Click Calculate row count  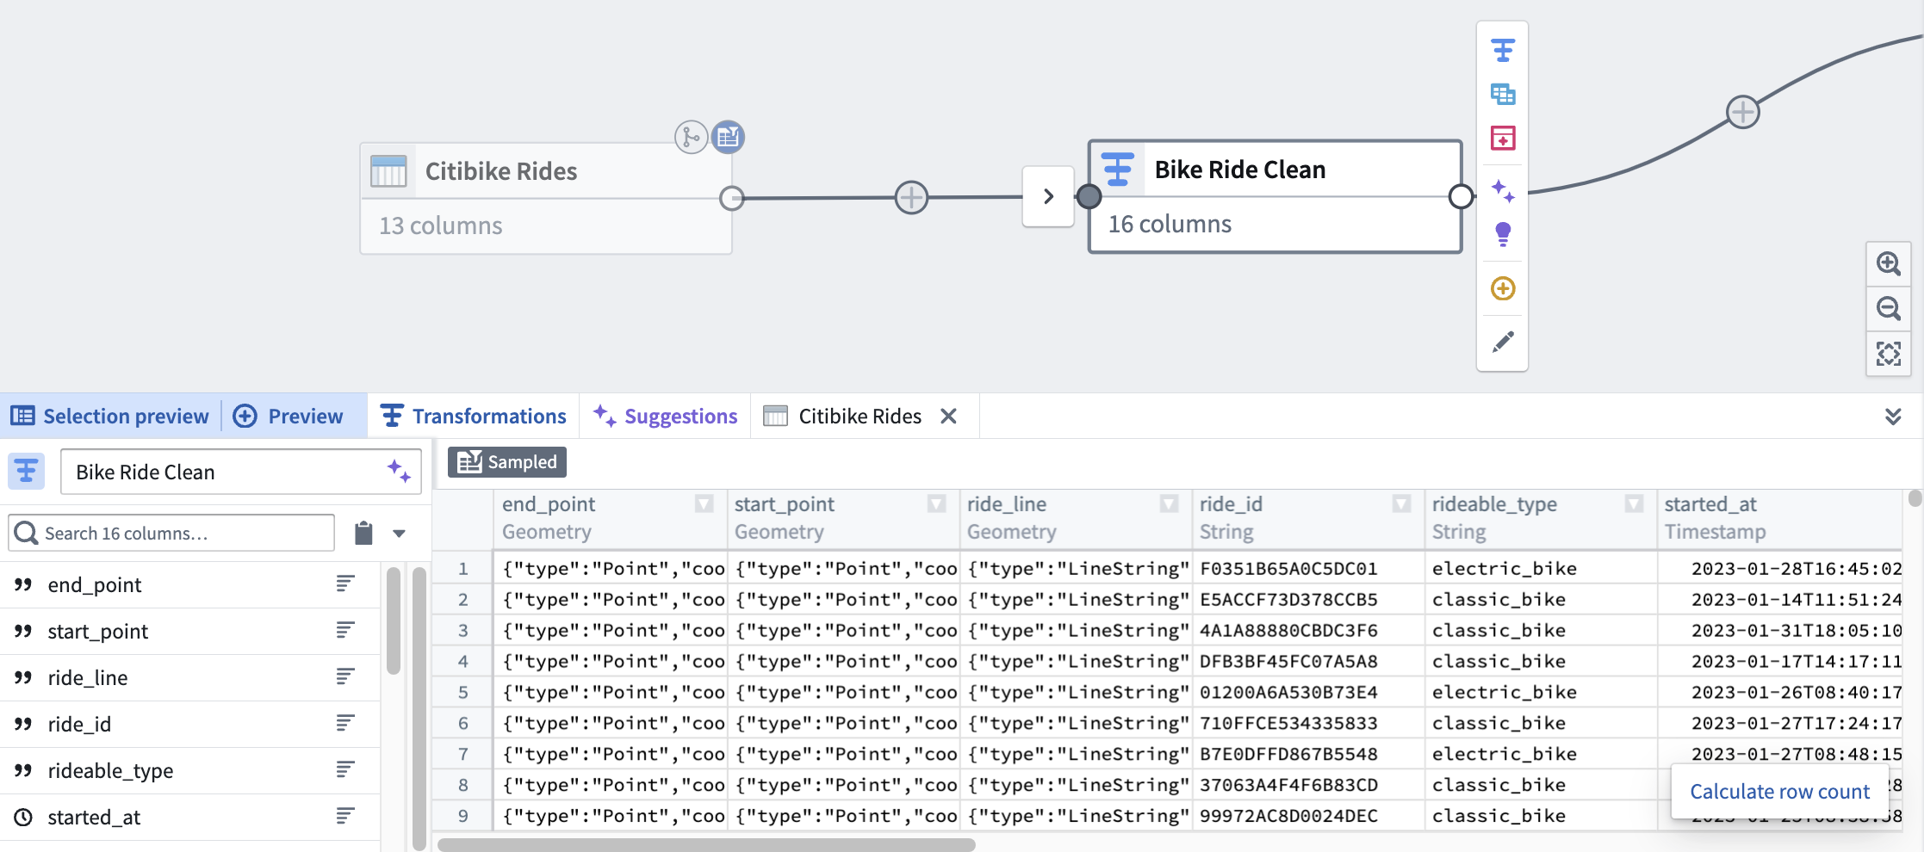(1780, 792)
